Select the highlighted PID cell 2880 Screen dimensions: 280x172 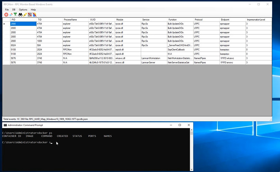pyautogui.click(x=23, y=24)
